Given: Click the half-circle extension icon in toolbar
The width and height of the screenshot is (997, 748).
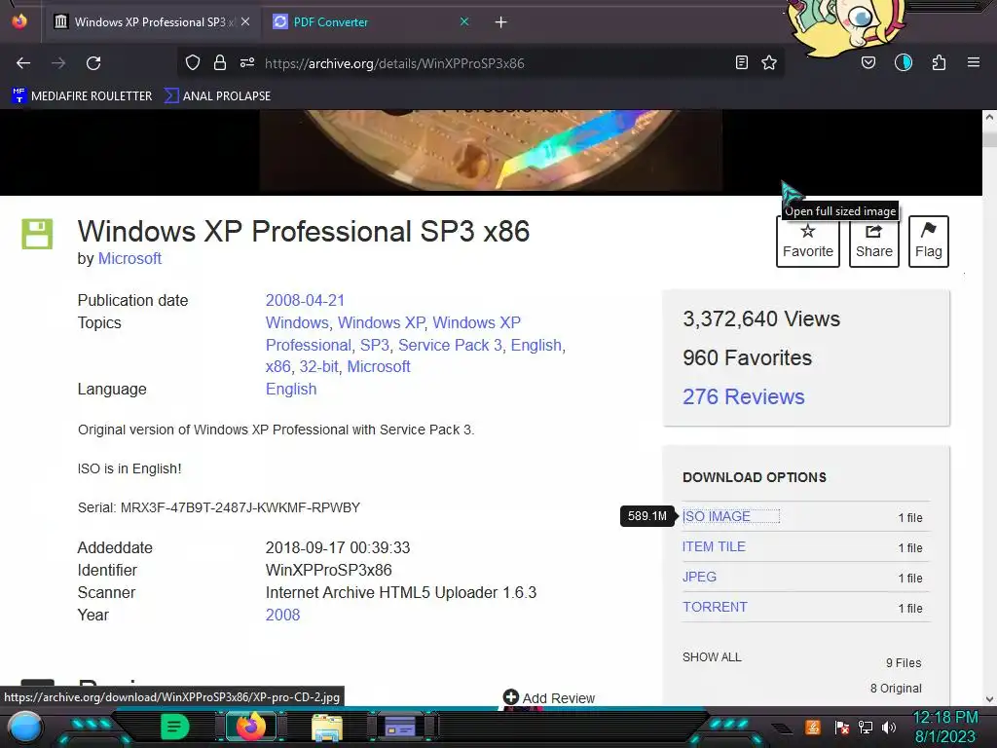Looking at the screenshot, I should point(904,63).
